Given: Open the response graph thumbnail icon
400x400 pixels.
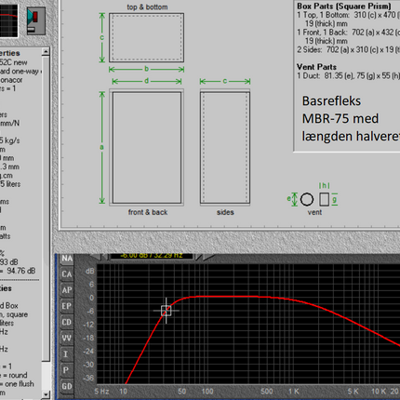Looking at the screenshot, I should pos(8,20).
